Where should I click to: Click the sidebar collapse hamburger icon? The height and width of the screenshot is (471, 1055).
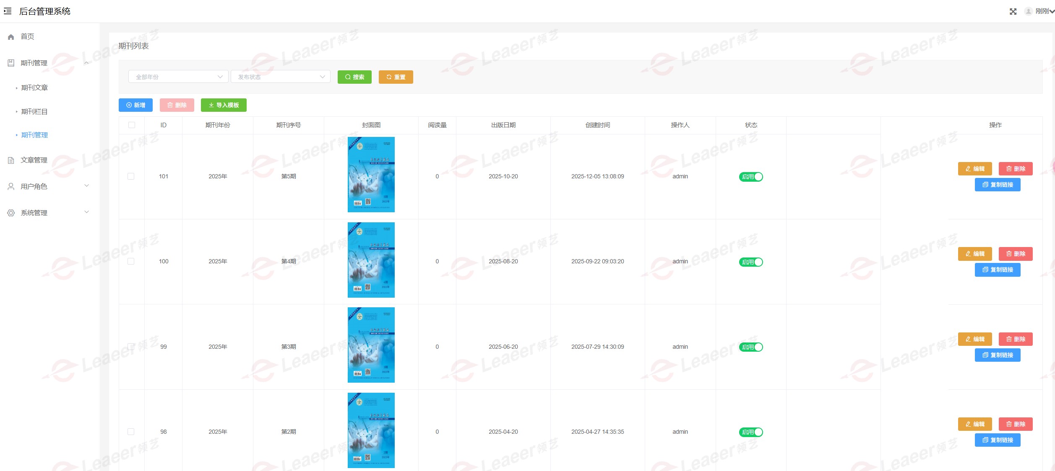point(8,11)
